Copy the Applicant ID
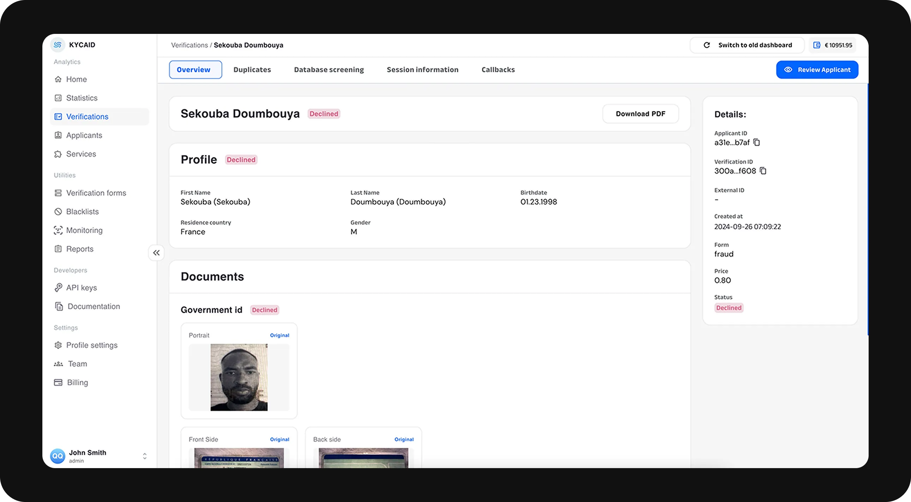 click(x=757, y=143)
